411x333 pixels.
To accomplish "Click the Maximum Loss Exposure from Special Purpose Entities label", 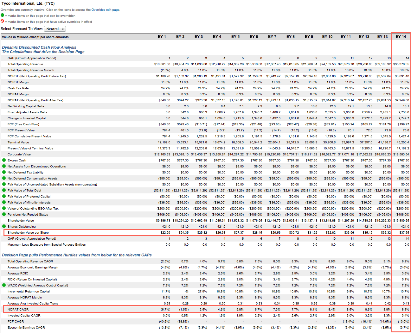I will (x=47, y=245).
